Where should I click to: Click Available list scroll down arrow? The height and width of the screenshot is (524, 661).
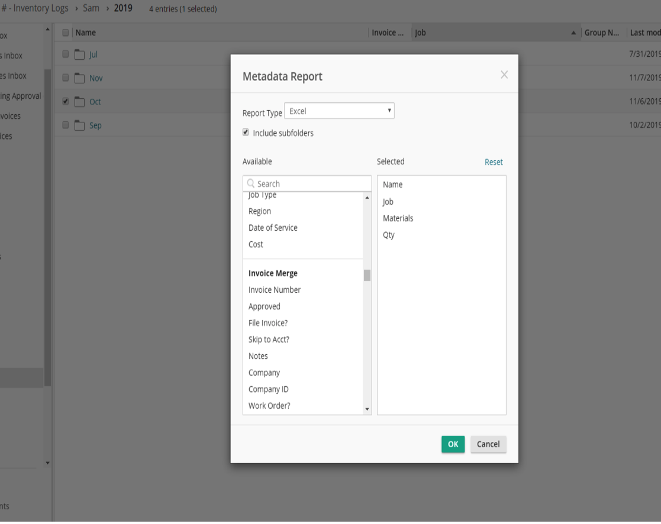[x=367, y=409]
